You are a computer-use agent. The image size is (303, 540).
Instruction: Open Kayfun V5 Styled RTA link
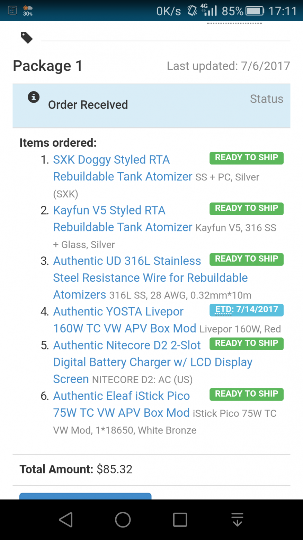(109, 211)
